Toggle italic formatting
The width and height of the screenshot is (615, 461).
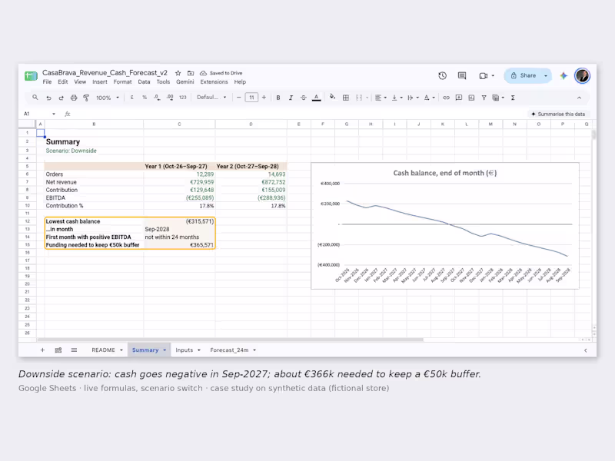click(x=291, y=98)
